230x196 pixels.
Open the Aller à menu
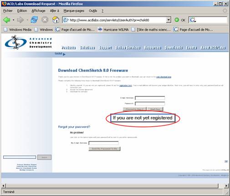54,11
